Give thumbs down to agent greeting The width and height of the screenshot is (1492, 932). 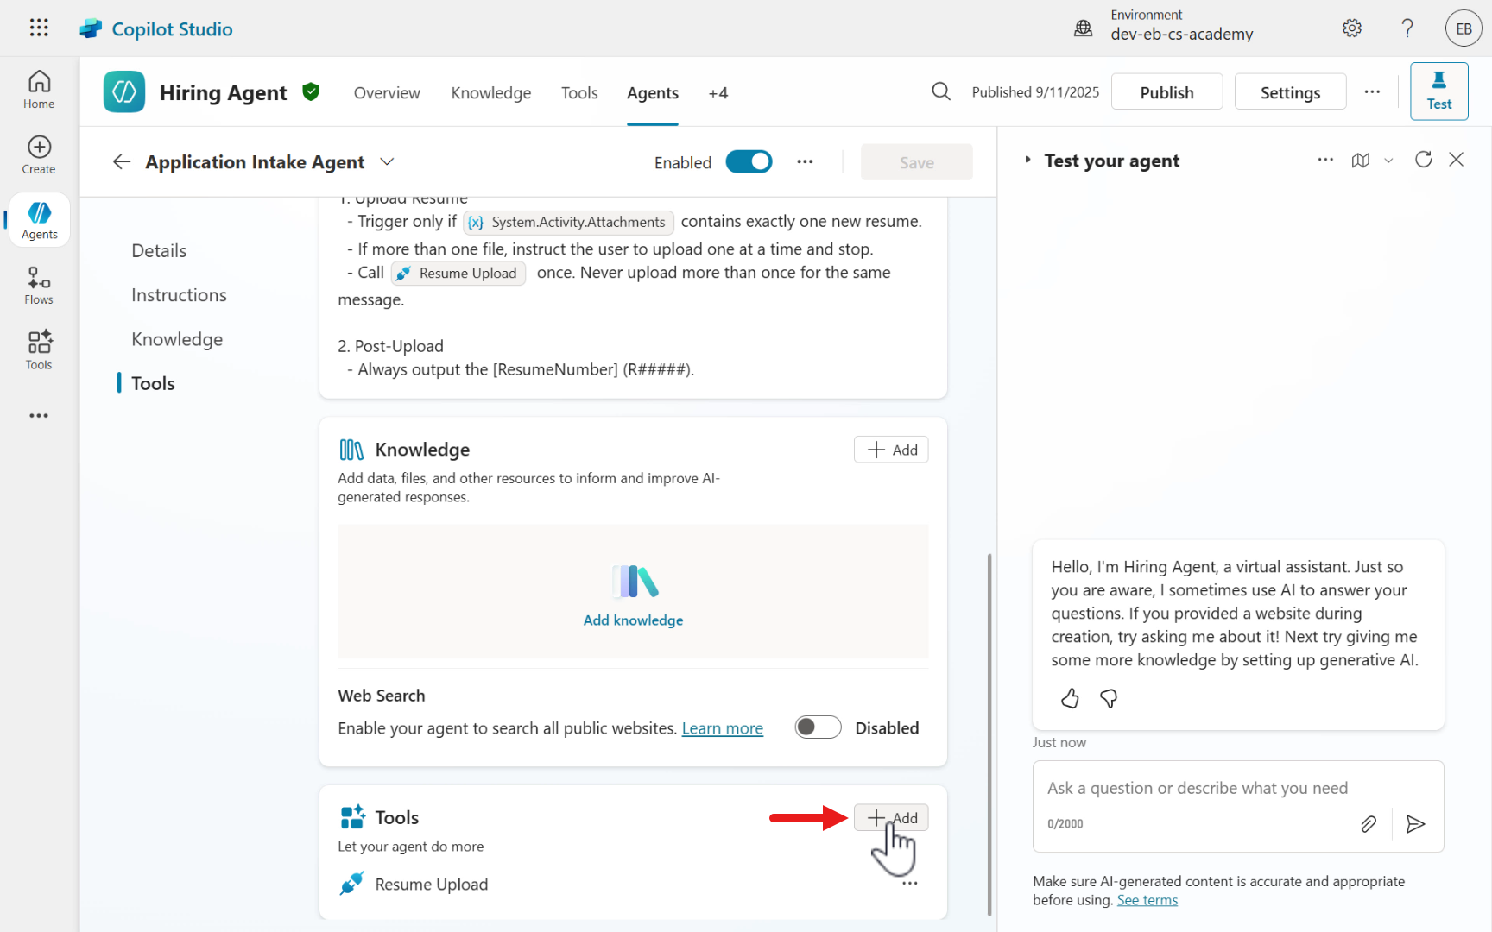[x=1109, y=698]
